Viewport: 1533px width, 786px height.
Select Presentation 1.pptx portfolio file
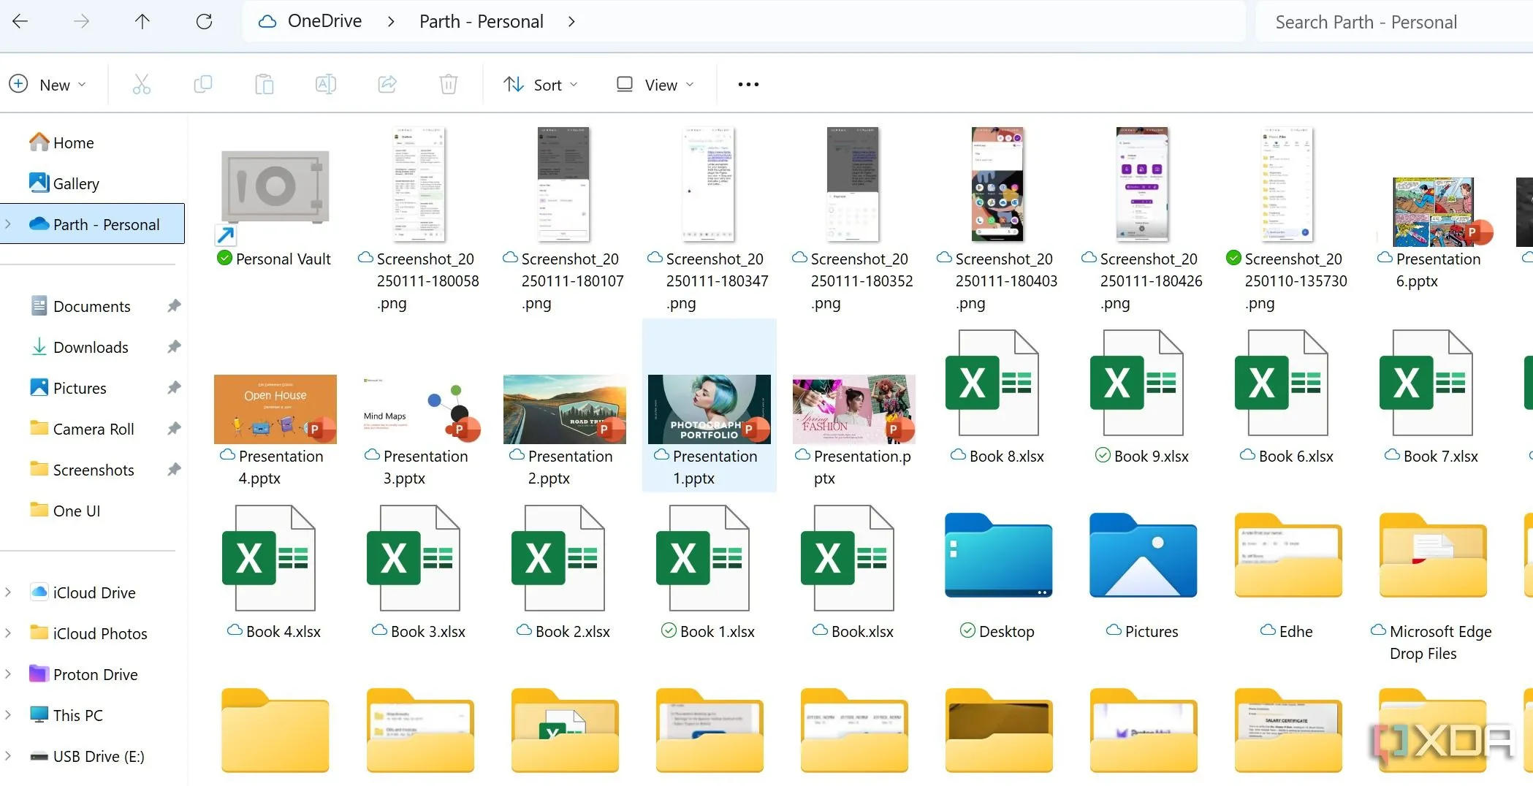(x=709, y=409)
